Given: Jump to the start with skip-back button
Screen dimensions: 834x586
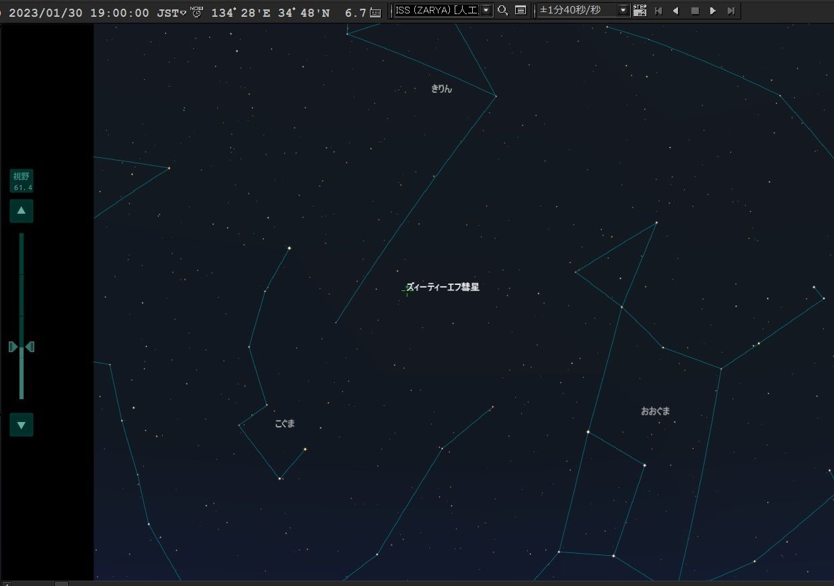Looking at the screenshot, I should [x=658, y=11].
